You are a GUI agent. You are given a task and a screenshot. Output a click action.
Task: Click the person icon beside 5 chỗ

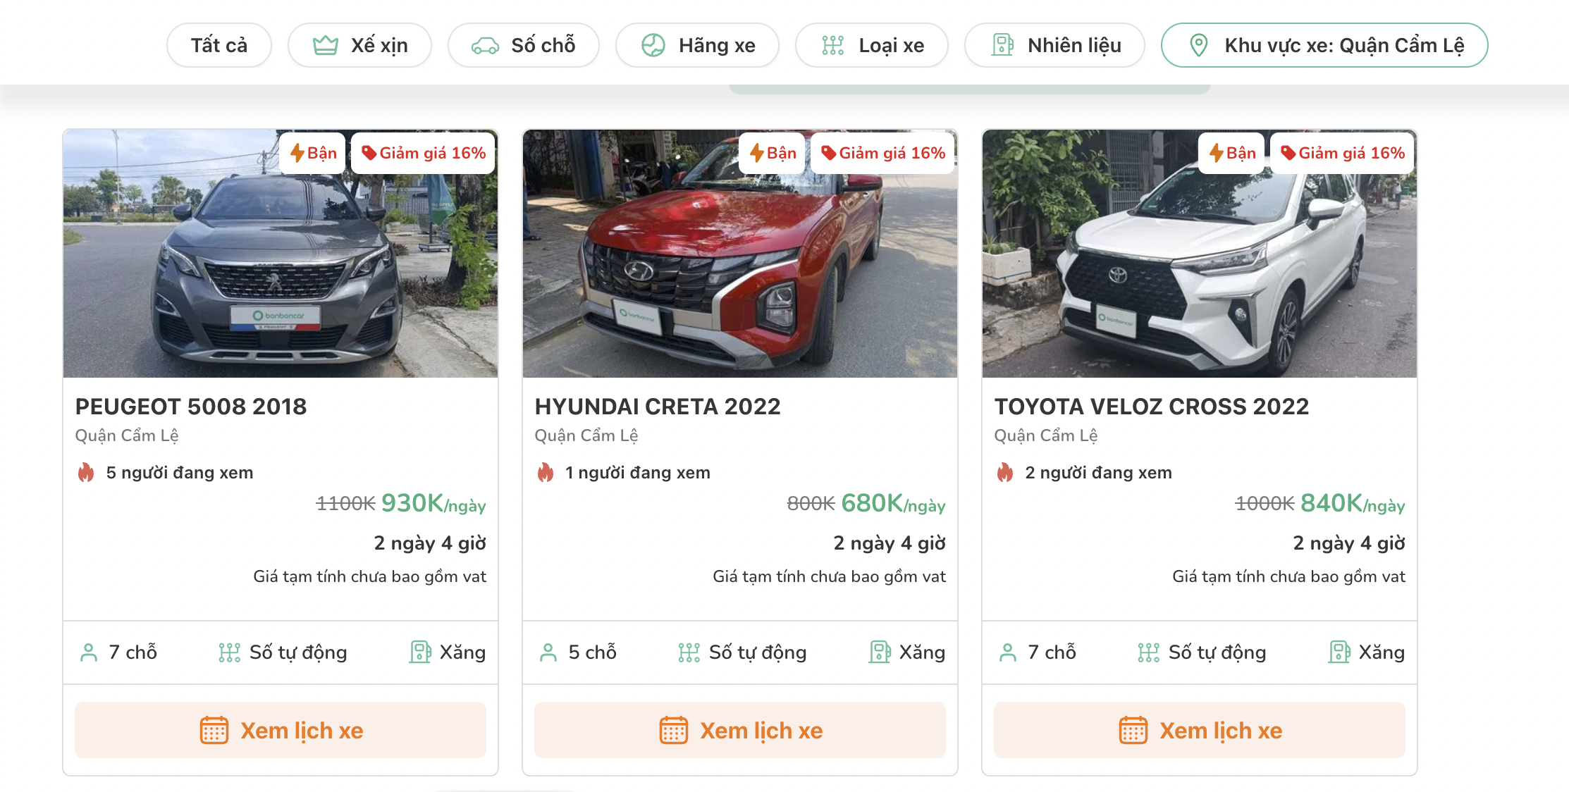tap(548, 652)
